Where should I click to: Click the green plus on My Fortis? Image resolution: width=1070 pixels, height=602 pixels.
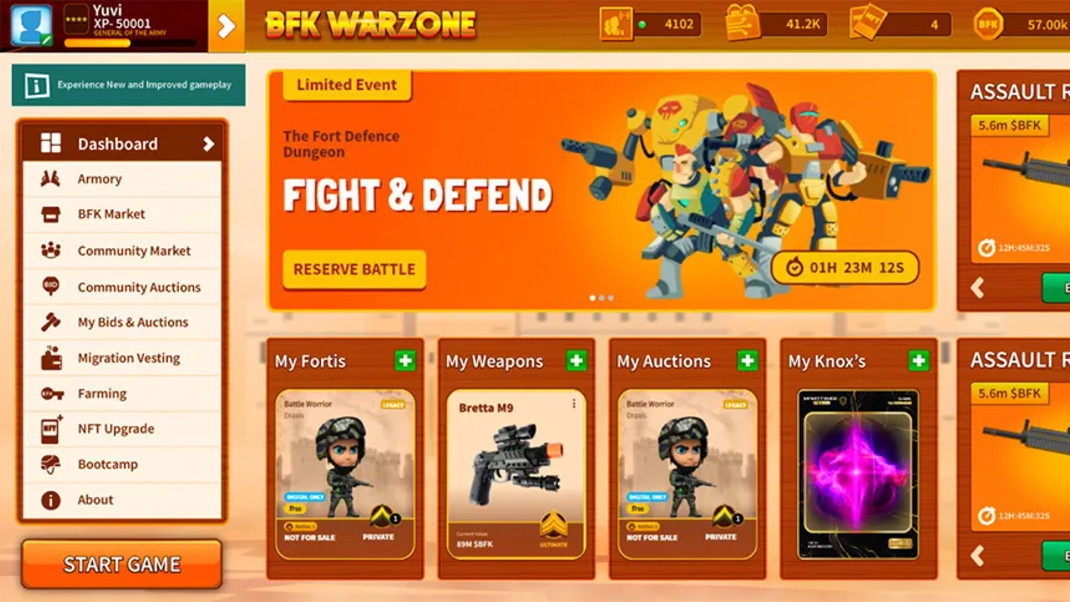405,361
